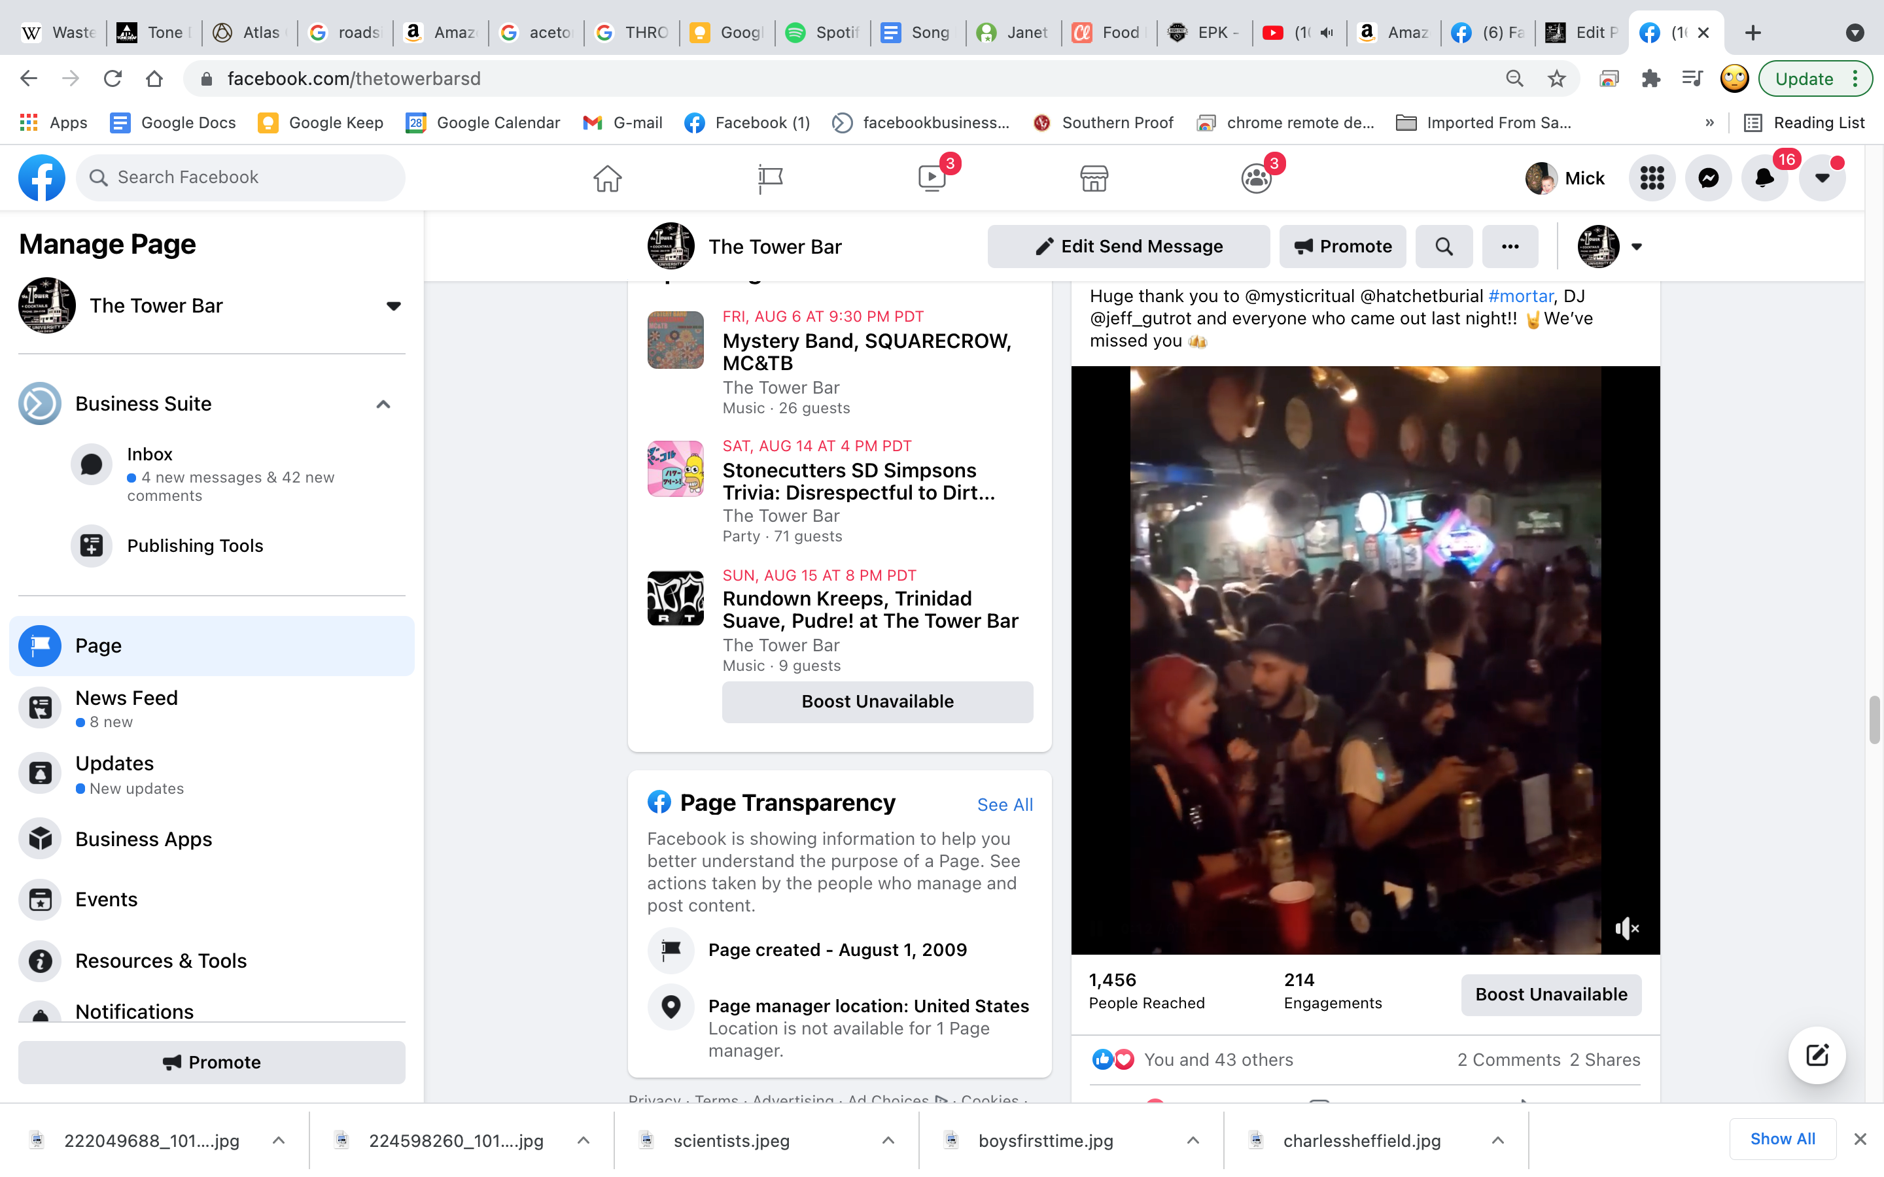The height and width of the screenshot is (1177, 1884).
Task: Navigate back in the browser
Action: (x=29, y=78)
